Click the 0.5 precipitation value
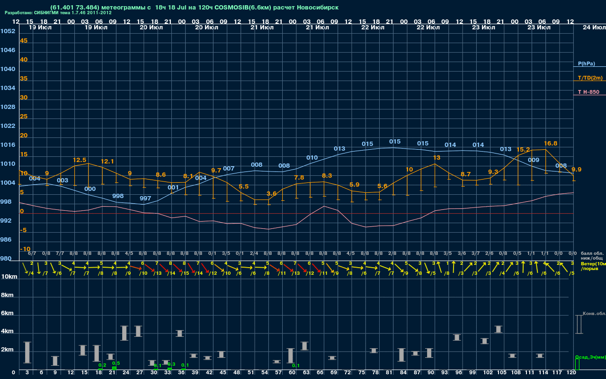Image resolution: width=606 pixels, height=379 pixels. click(116, 363)
